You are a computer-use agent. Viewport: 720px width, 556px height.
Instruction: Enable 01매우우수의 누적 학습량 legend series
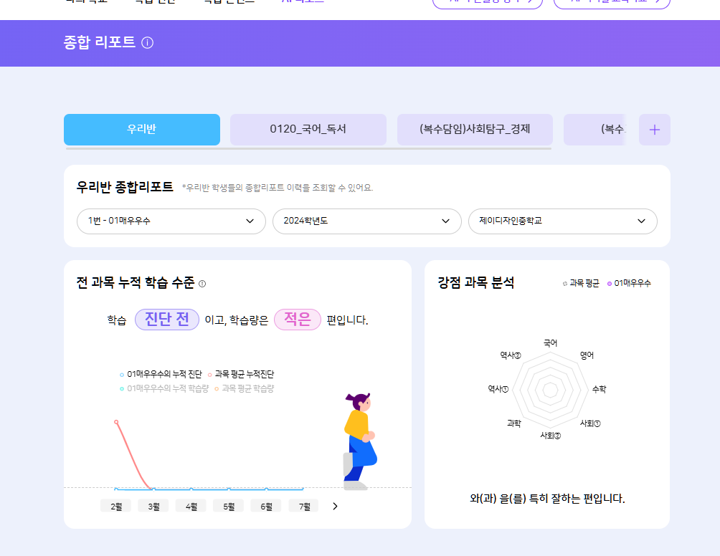[x=165, y=388]
